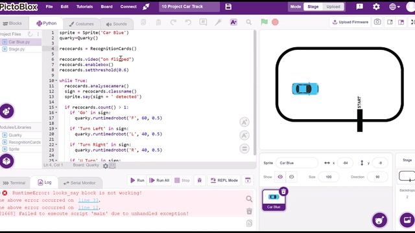Click the Run button

(x=137, y=181)
